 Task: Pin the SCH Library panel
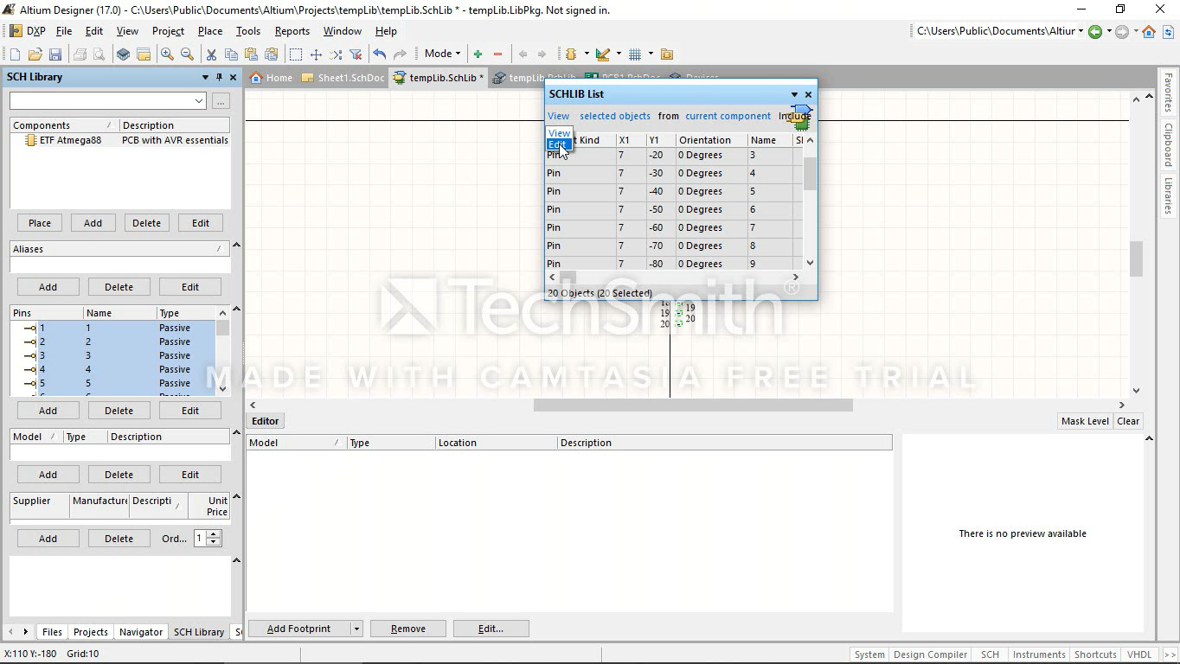tap(219, 77)
